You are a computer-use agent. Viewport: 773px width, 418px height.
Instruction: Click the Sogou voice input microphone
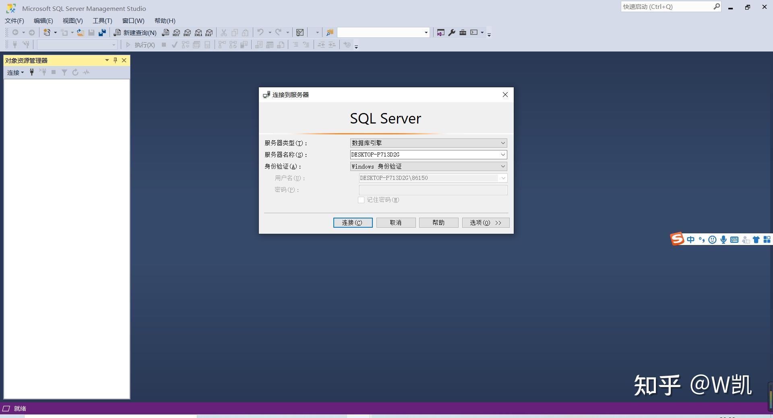[723, 240]
